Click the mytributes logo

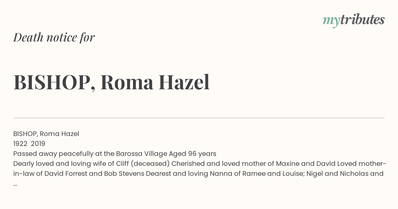(x=354, y=20)
